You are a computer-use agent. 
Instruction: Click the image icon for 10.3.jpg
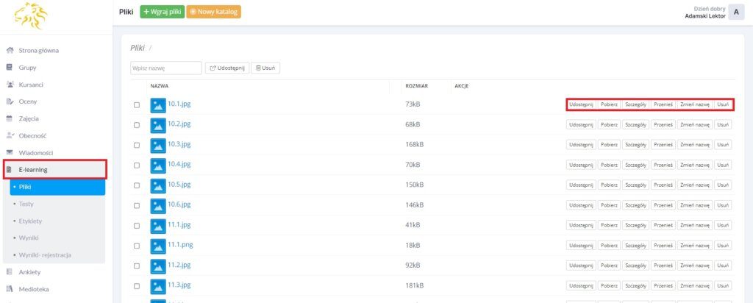[158, 145]
